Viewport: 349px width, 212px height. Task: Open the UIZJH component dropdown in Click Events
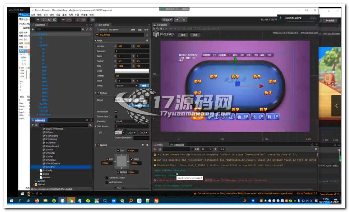click(132, 133)
